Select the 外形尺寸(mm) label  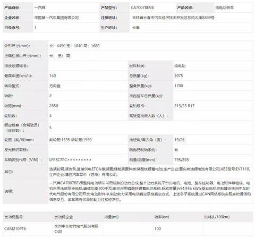click(17, 46)
